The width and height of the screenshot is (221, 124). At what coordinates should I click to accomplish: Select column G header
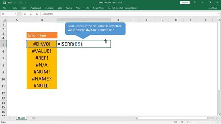162,20
